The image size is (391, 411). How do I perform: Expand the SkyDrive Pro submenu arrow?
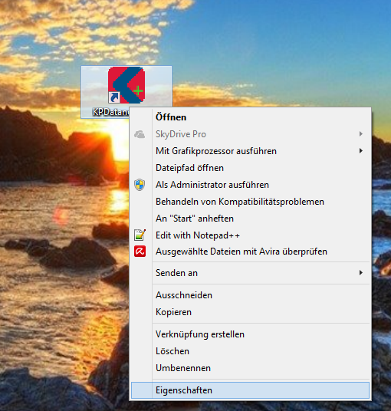click(361, 134)
